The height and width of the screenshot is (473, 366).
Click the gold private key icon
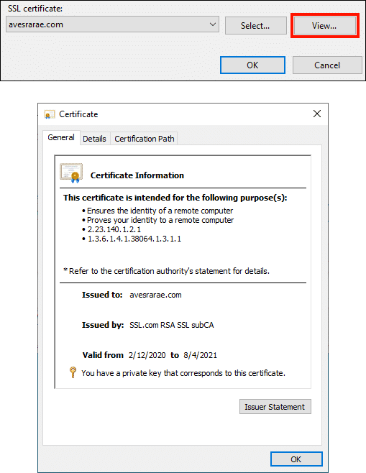pos(73,372)
